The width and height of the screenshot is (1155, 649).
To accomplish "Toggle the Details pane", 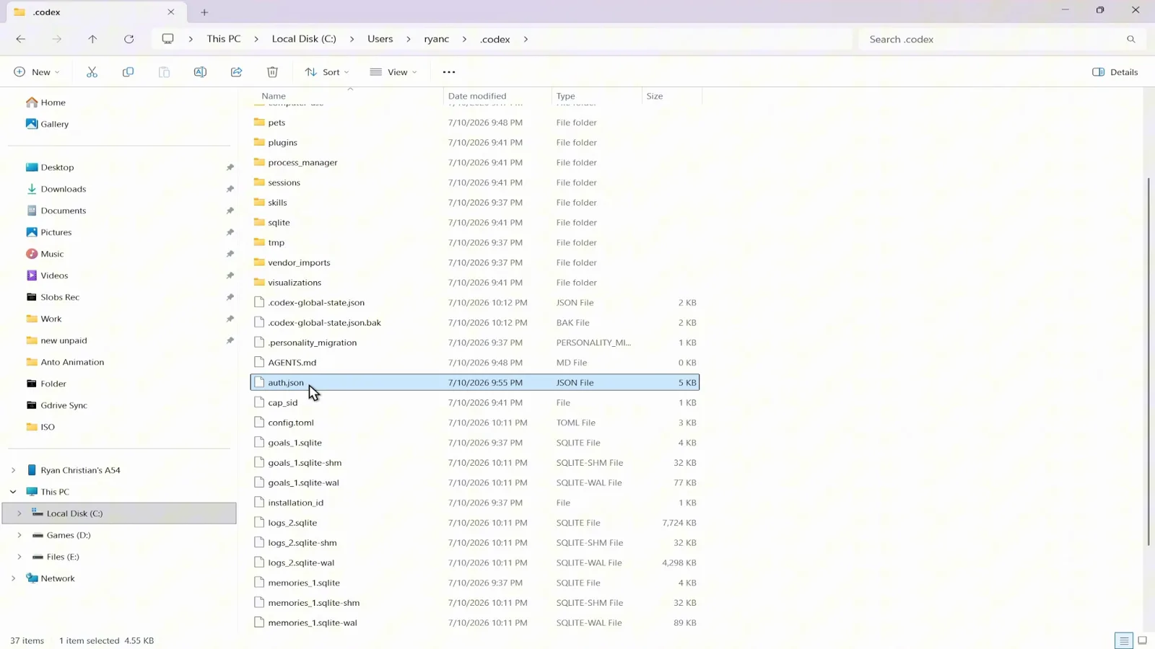I will click(x=1115, y=72).
